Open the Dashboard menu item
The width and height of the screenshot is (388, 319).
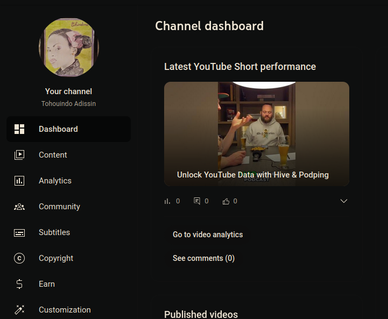68,129
